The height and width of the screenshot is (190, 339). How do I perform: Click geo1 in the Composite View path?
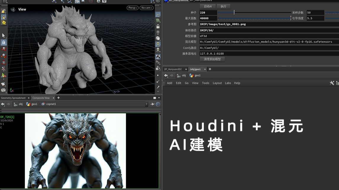(x=32, y=104)
